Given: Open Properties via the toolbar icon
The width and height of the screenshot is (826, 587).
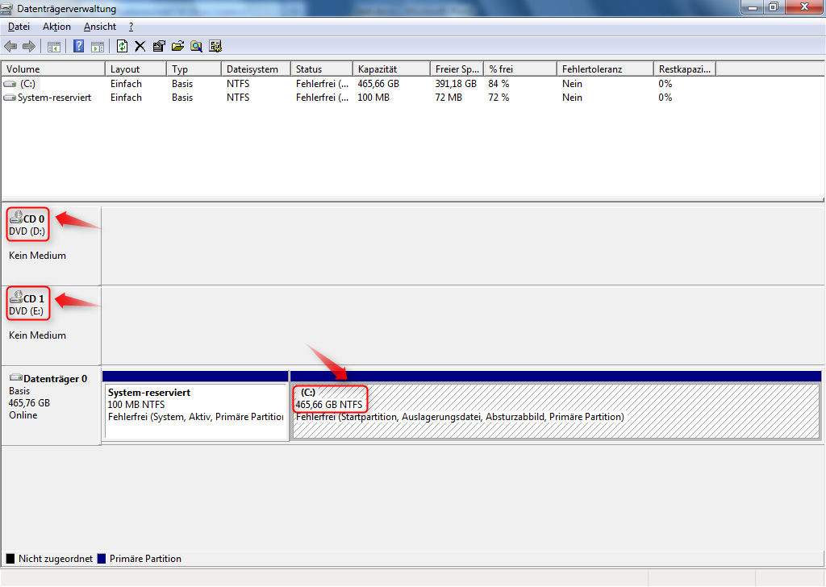Looking at the screenshot, I should coord(159,46).
